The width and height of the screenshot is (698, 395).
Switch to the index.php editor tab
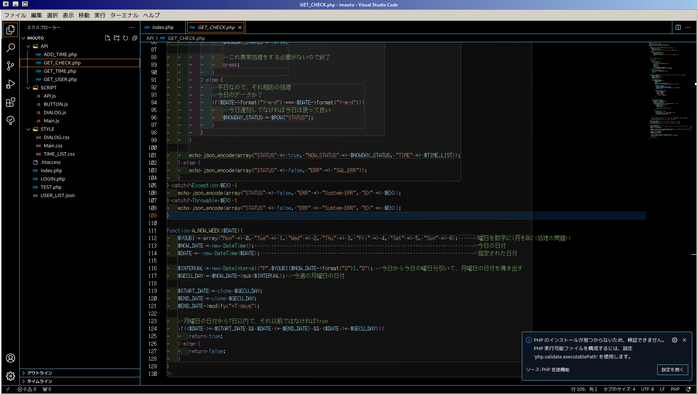tap(163, 28)
